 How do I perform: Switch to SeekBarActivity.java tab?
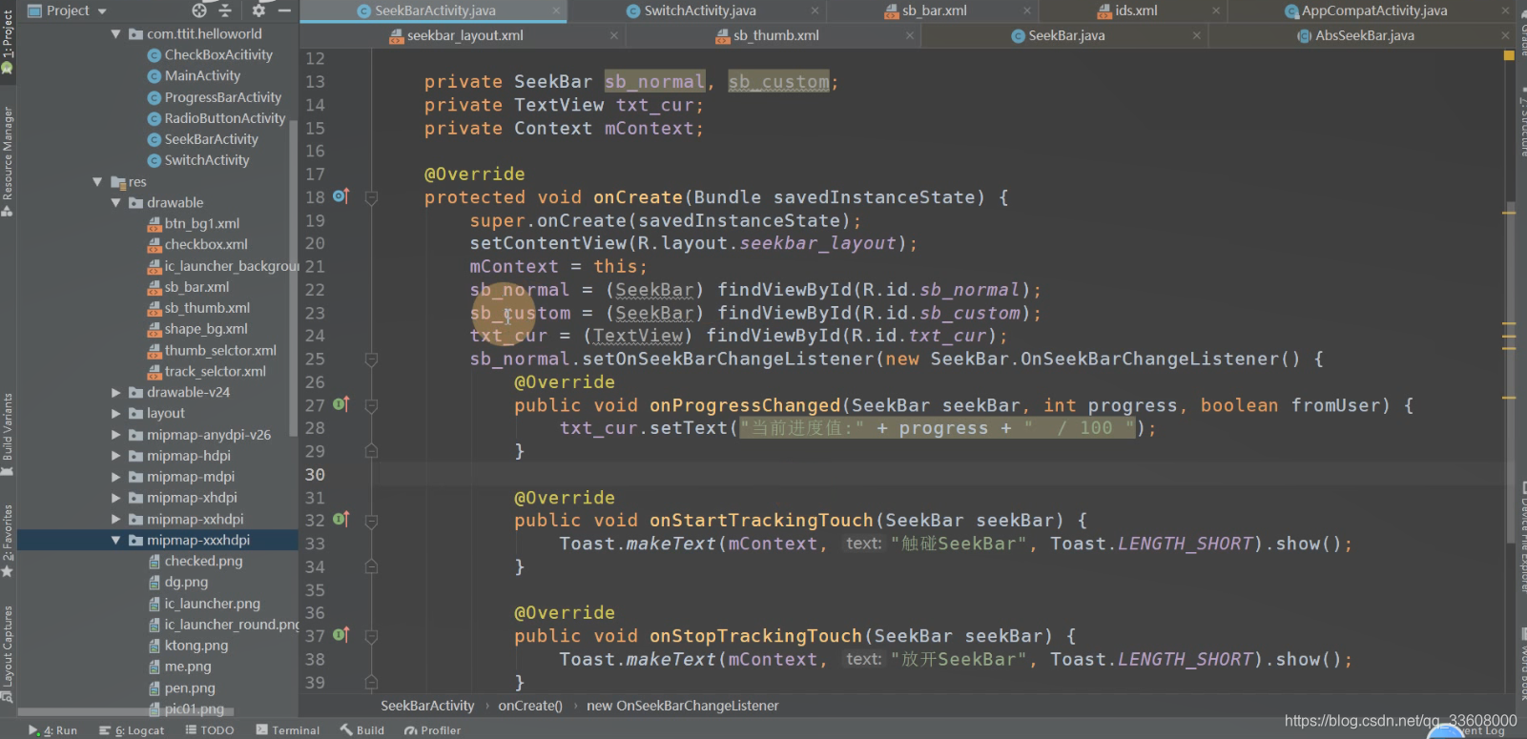pyautogui.click(x=435, y=10)
